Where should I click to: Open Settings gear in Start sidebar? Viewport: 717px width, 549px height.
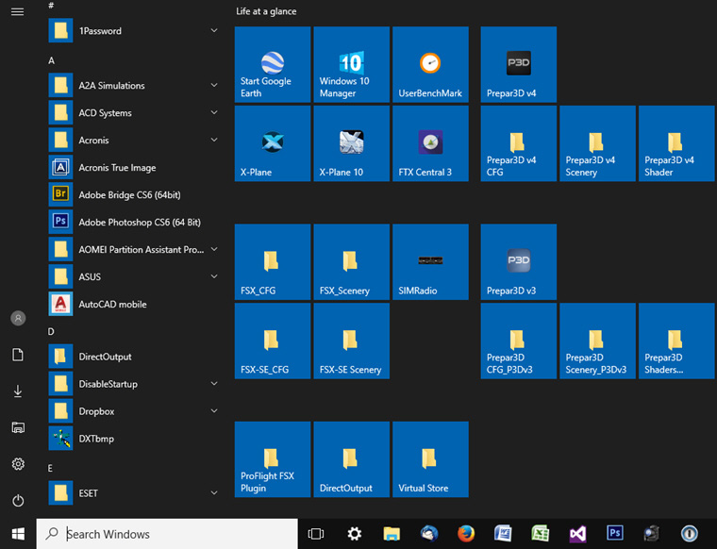pyautogui.click(x=18, y=464)
